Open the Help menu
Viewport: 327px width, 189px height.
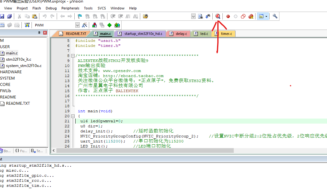pyautogui.click(x=133, y=8)
